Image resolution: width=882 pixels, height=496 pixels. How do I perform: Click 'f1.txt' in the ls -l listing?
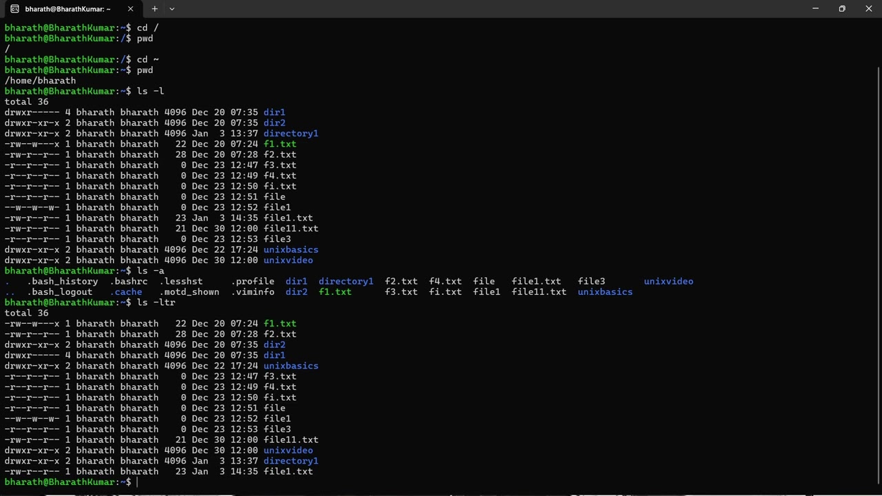point(280,144)
